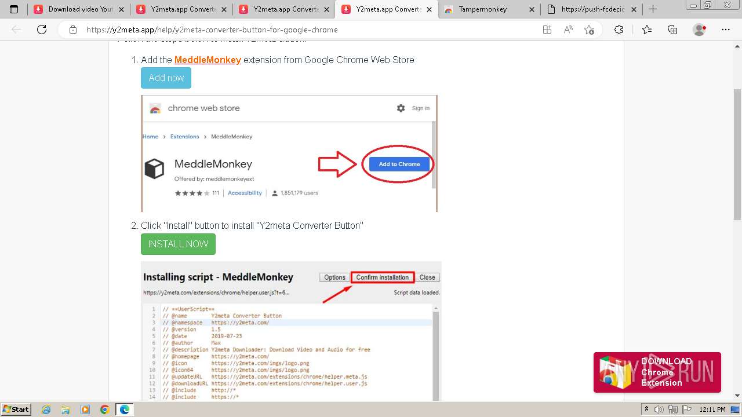Open the Extensions puzzle icon
The height and width of the screenshot is (417, 742).
(619, 30)
